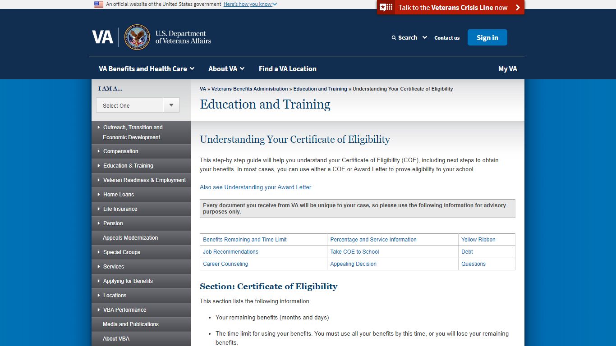This screenshot has width=616, height=346.
Task: Click the US flag icon in the banner
Action: (99, 4)
